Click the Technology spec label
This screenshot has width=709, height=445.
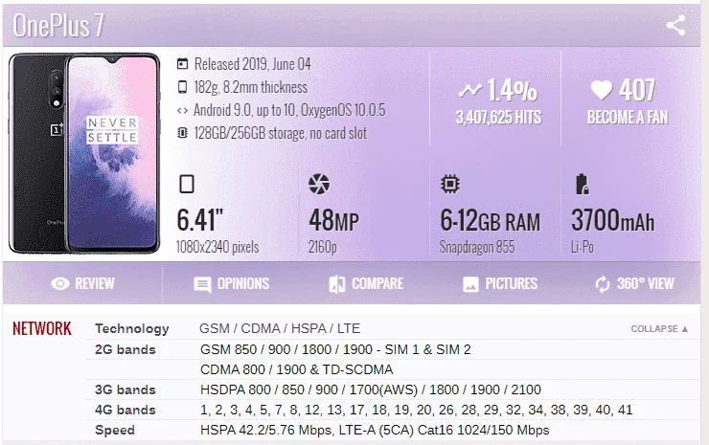pyautogui.click(x=131, y=329)
